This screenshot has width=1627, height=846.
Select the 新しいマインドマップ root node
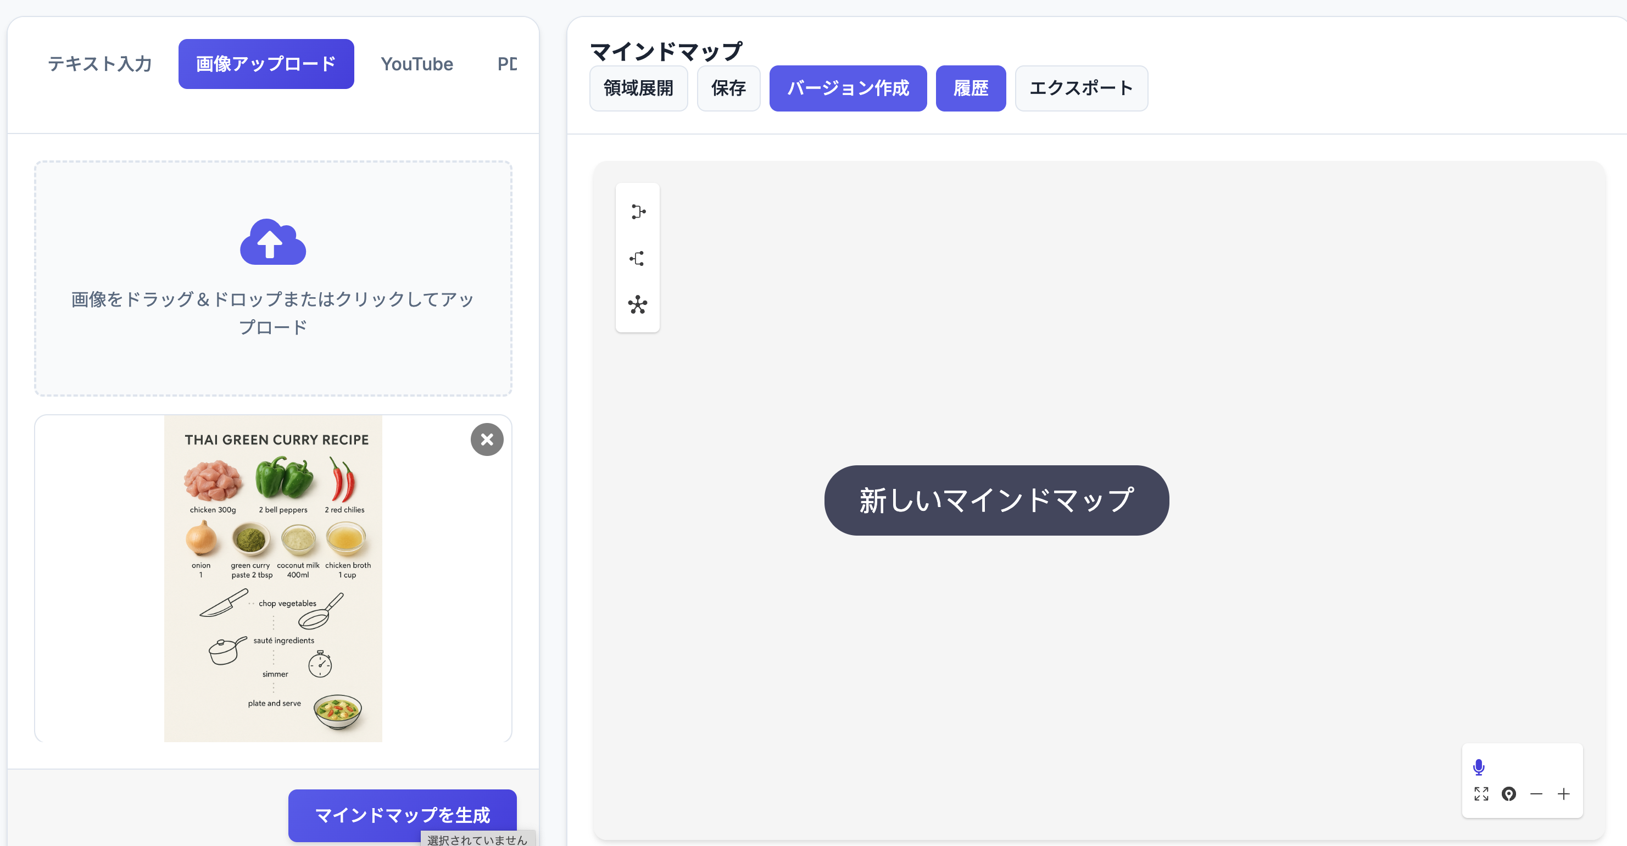click(996, 500)
